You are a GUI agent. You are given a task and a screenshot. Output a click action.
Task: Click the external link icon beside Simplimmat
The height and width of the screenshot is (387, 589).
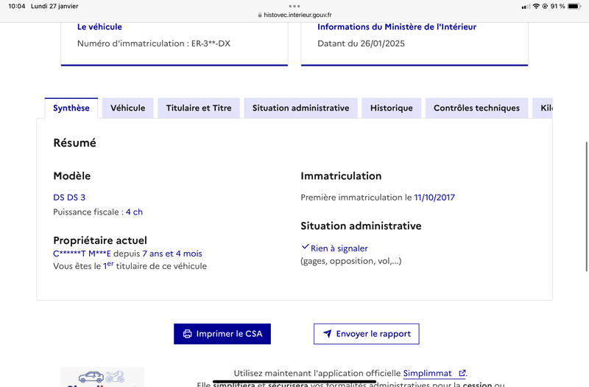pyautogui.click(x=462, y=373)
